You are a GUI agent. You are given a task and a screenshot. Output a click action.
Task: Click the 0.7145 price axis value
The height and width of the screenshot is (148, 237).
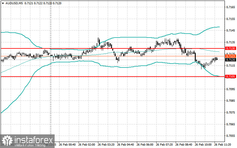click(x=231, y=31)
